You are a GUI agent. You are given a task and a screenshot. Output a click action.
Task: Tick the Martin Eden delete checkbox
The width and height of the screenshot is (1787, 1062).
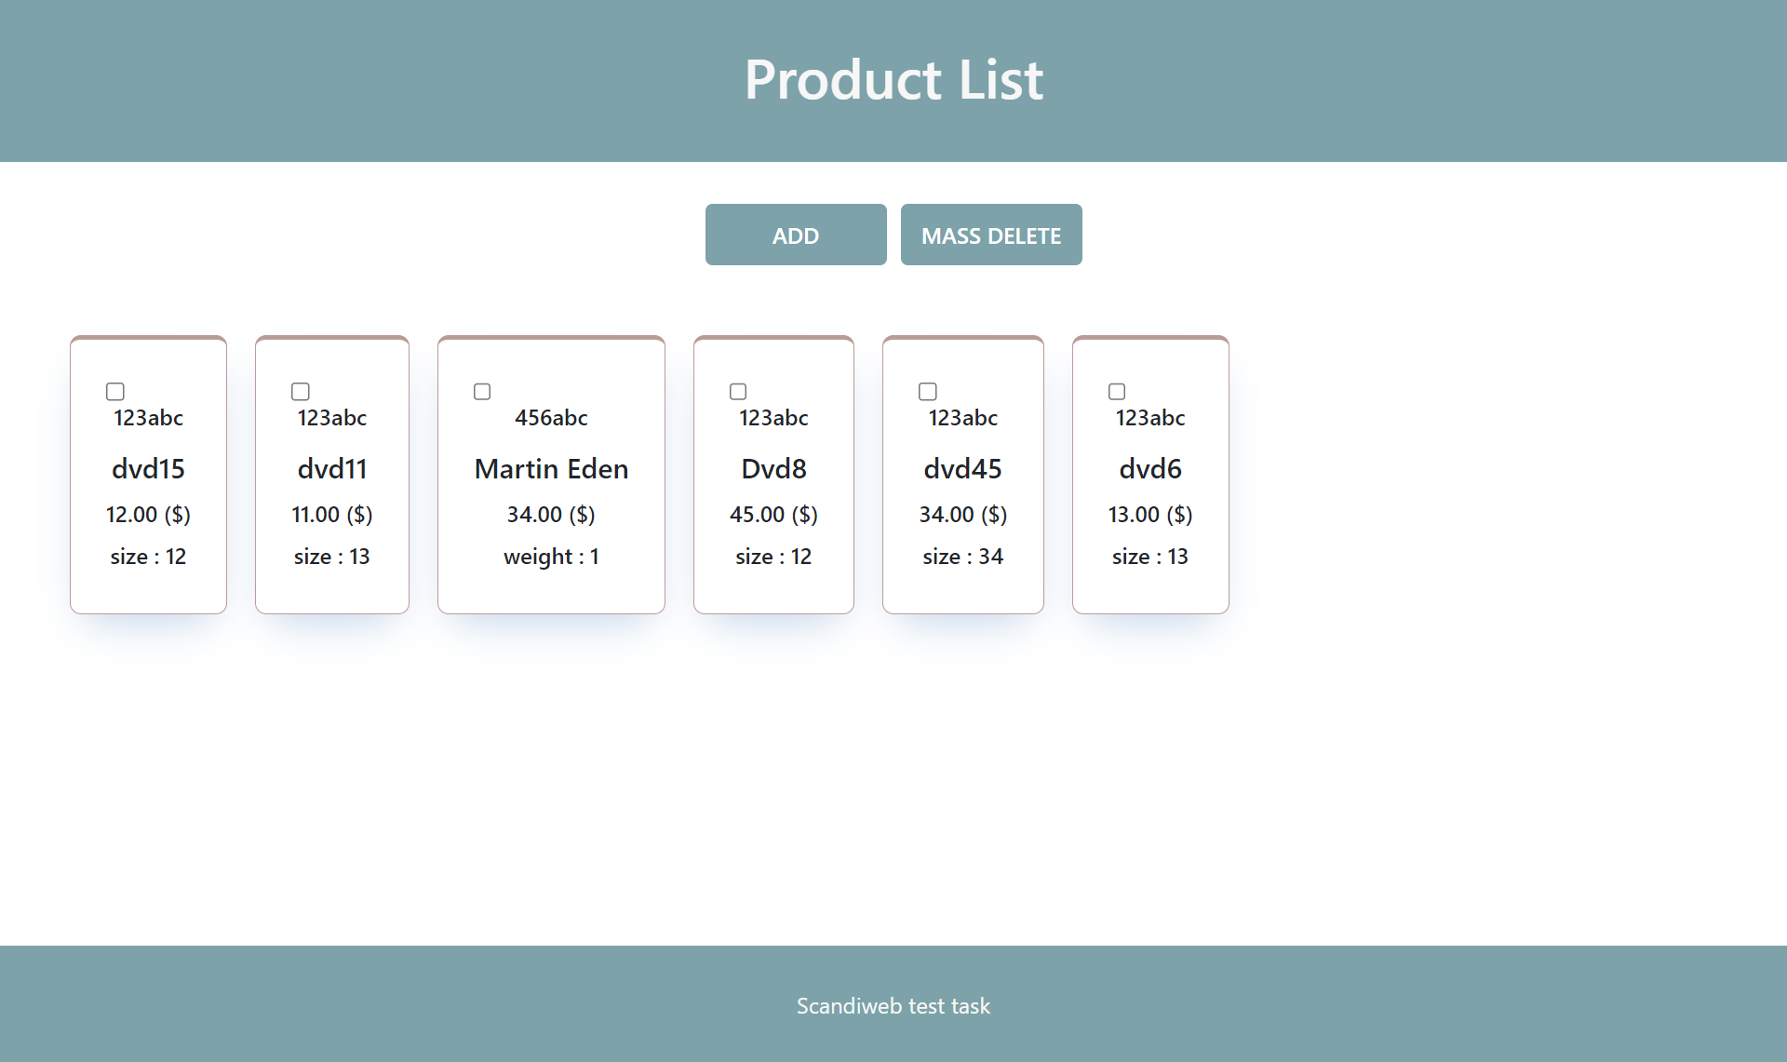482,391
